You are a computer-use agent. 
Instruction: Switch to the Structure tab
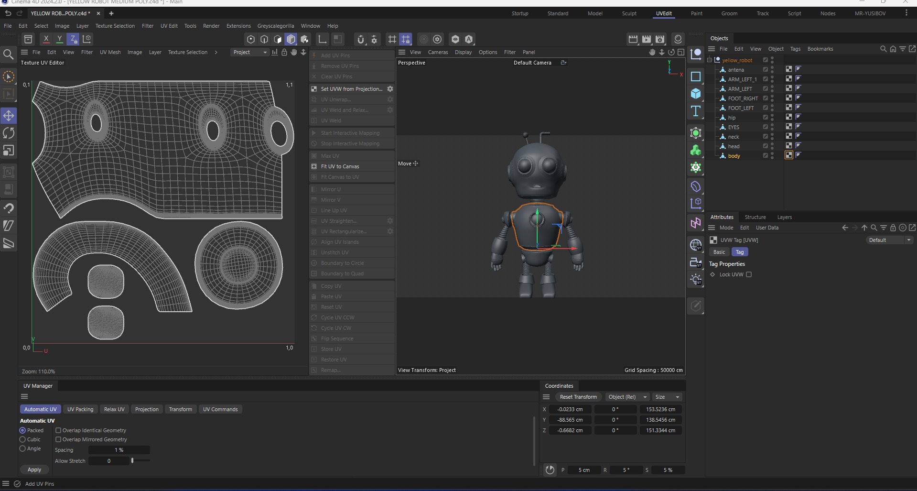tap(755, 217)
